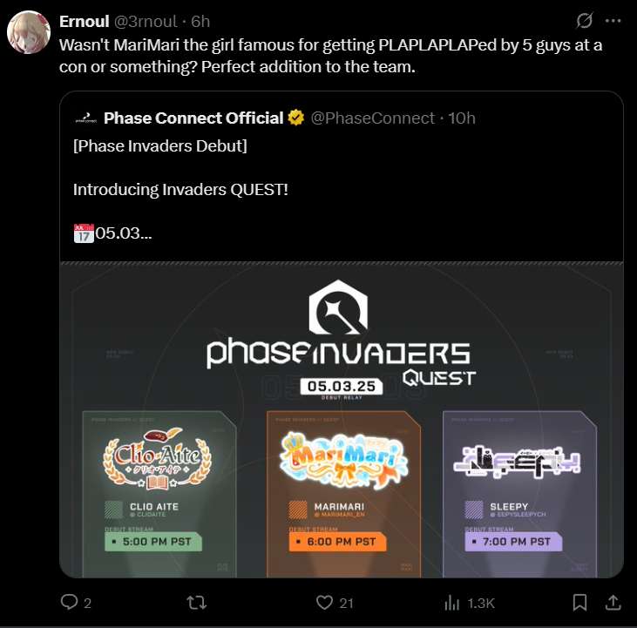The image size is (637, 628).
Task: Open the @3rnoul handle link
Action: 146,22
